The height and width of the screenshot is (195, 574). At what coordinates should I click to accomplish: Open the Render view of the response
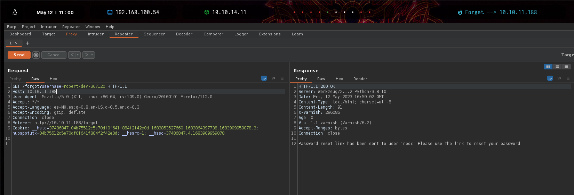(x=360, y=79)
